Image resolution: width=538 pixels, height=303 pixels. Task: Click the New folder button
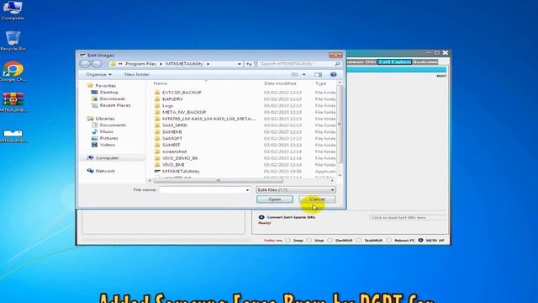pos(137,75)
